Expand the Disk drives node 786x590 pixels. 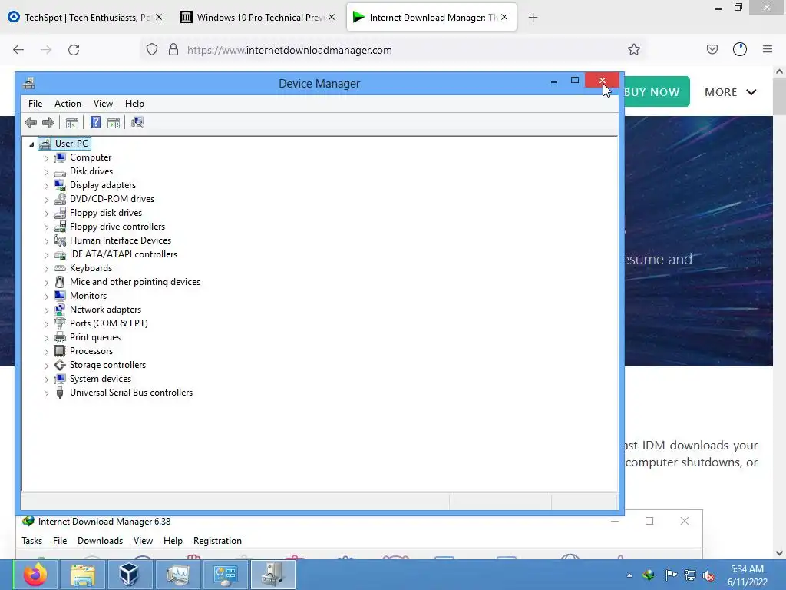(x=46, y=172)
